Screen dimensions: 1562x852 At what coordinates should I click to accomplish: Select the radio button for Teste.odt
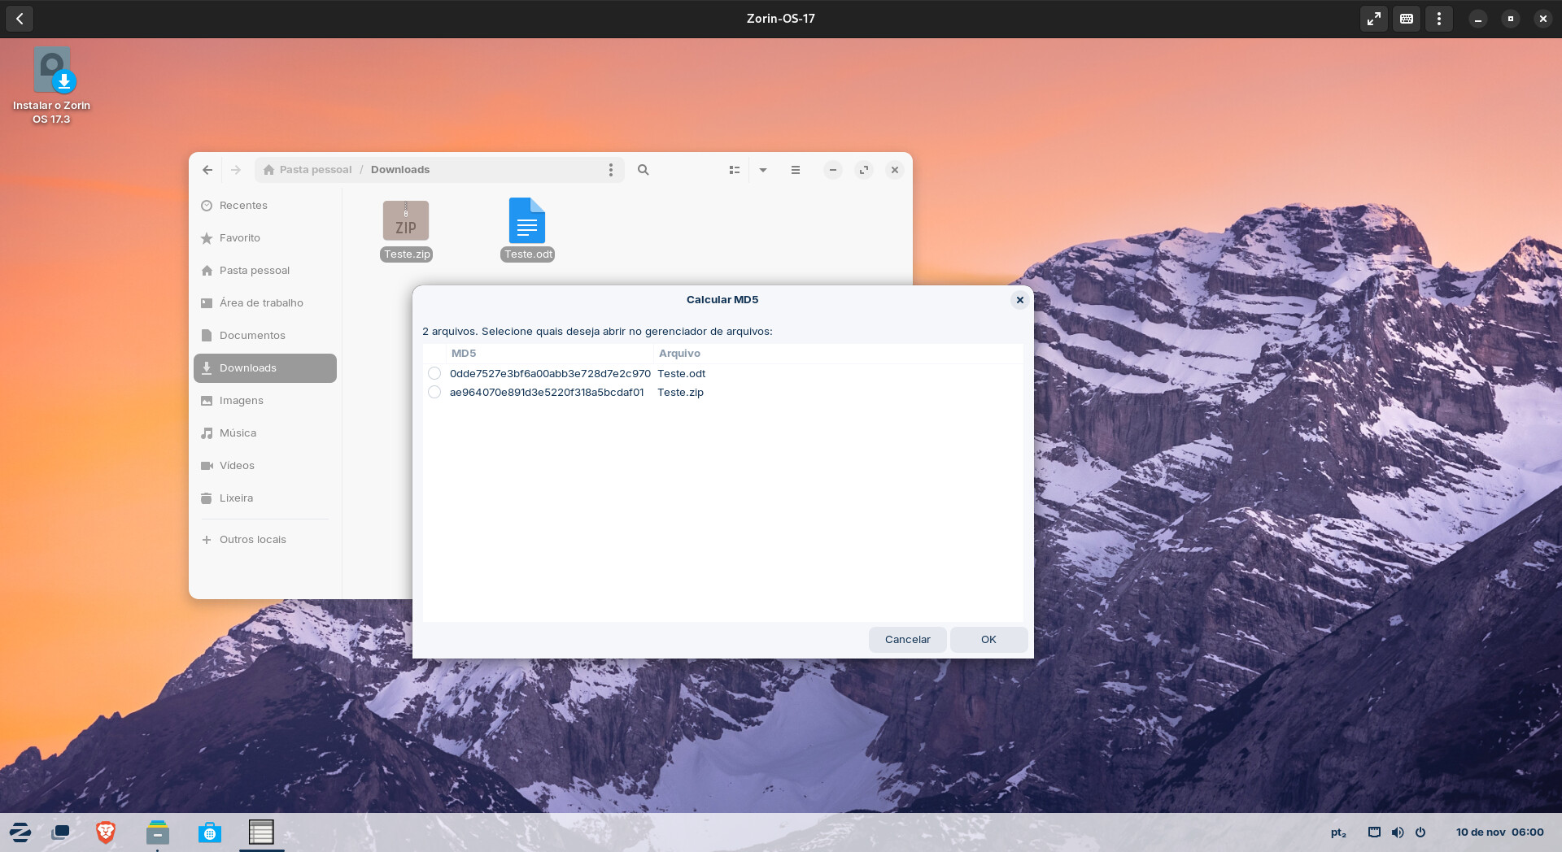tap(434, 373)
